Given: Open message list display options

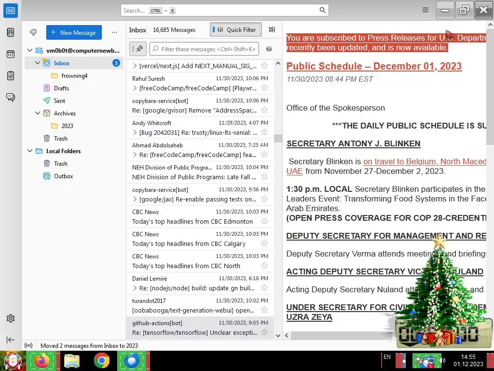Looking at the screenshot, I should (x=272, y=29).
